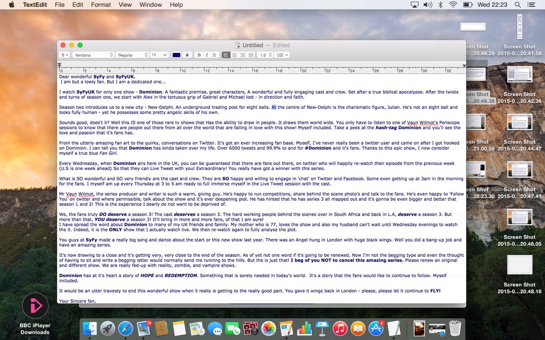545x340 pixels.
Task: Open the Trash in the Dock
Action: pyautogui.click(x=455, y=329)
